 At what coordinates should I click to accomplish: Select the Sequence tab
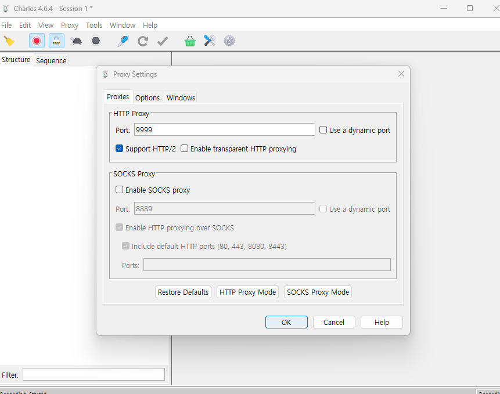point(51,60)
